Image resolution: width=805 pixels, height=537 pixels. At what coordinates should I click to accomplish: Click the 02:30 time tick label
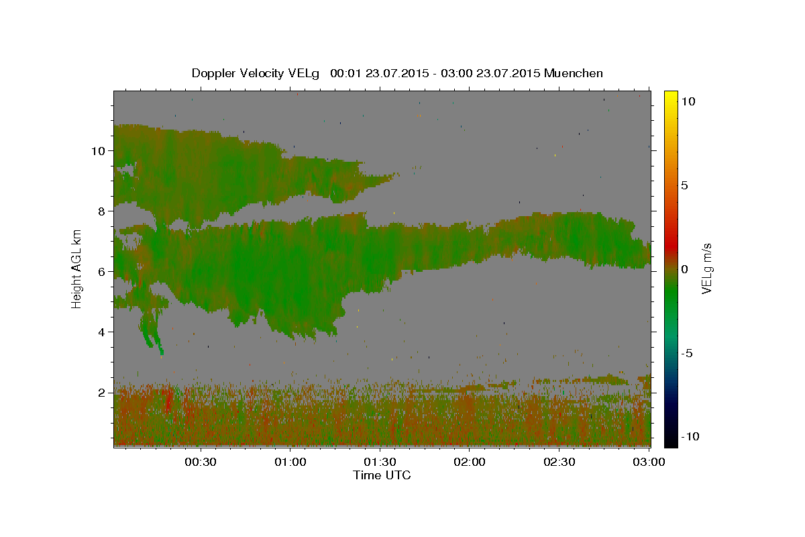pyautogui.click(x=559, y=462)
